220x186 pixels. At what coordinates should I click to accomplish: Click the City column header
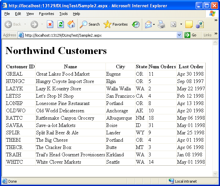tap(120, 67)
